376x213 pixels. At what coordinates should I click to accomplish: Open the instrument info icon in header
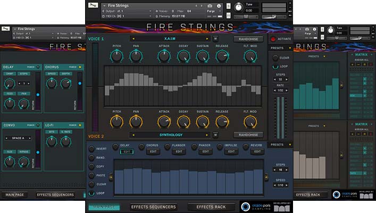(219, 6)
